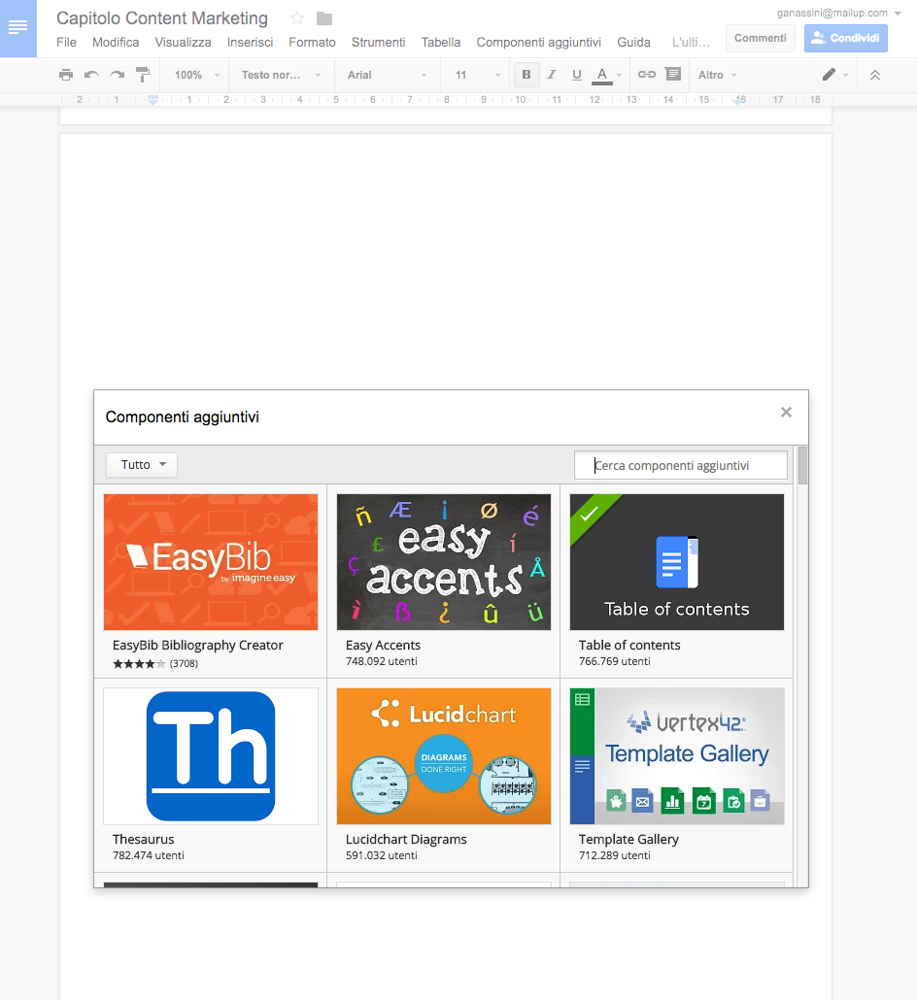This screenshot has width=917, height=1000.
Task: Click the Condividi share button
Action: click(x=845, y=38)
